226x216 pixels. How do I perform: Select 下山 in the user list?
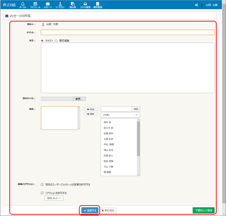[x=108, y=167]
